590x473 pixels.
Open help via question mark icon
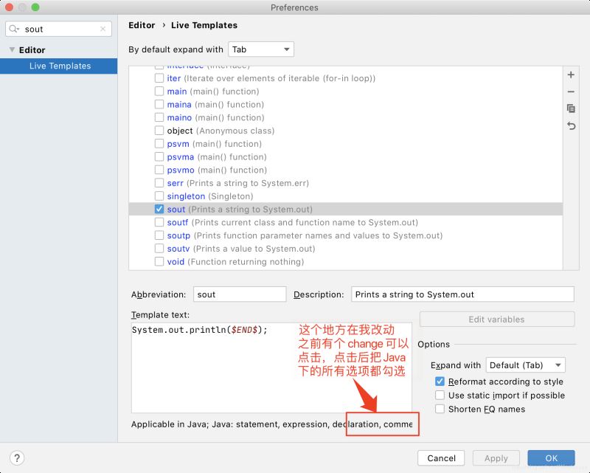[x=16, y=457]
